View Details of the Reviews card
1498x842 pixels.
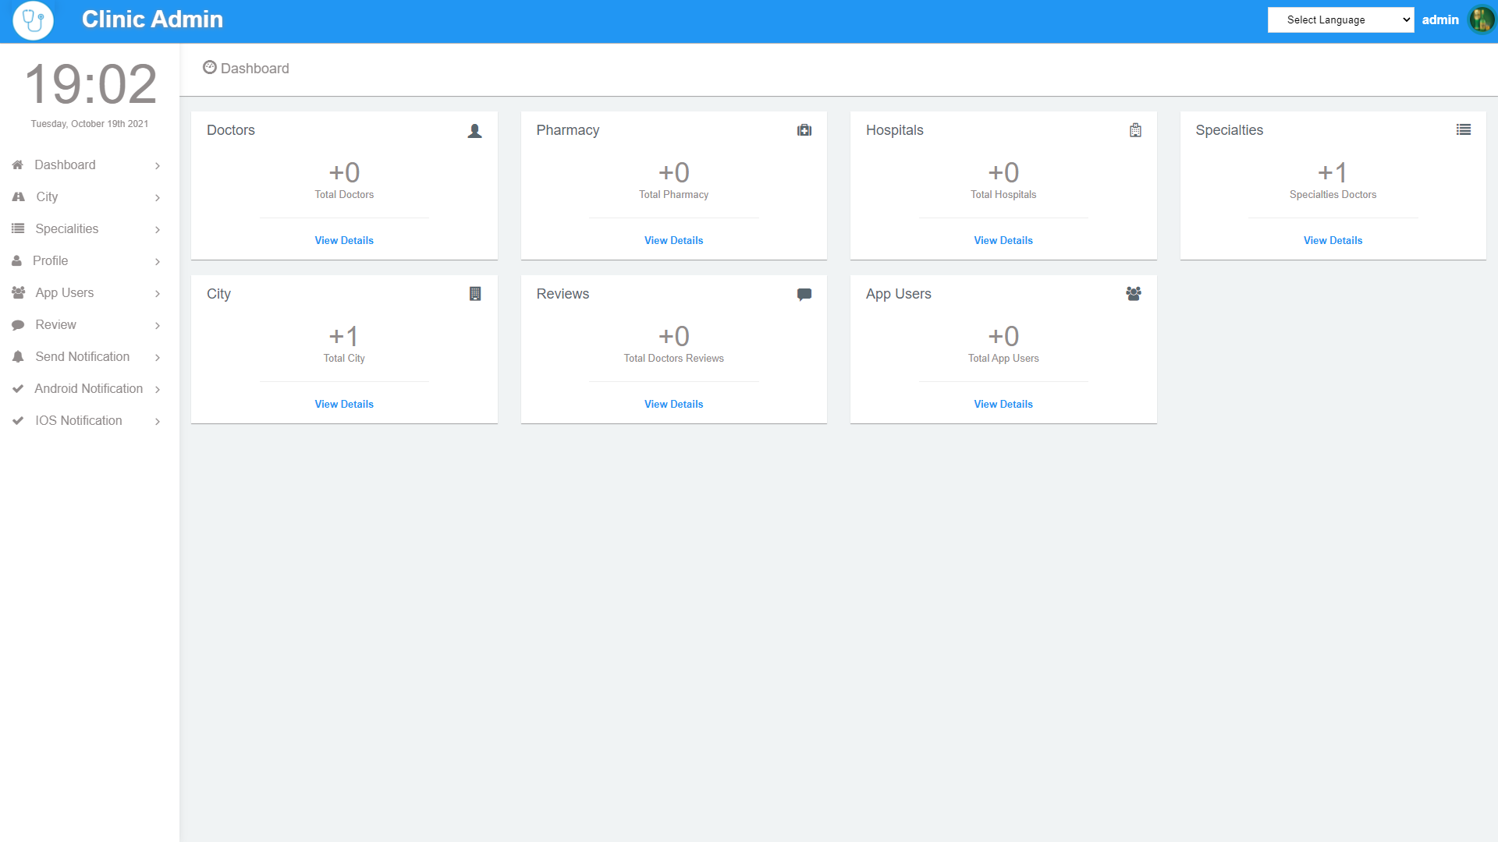673,405
